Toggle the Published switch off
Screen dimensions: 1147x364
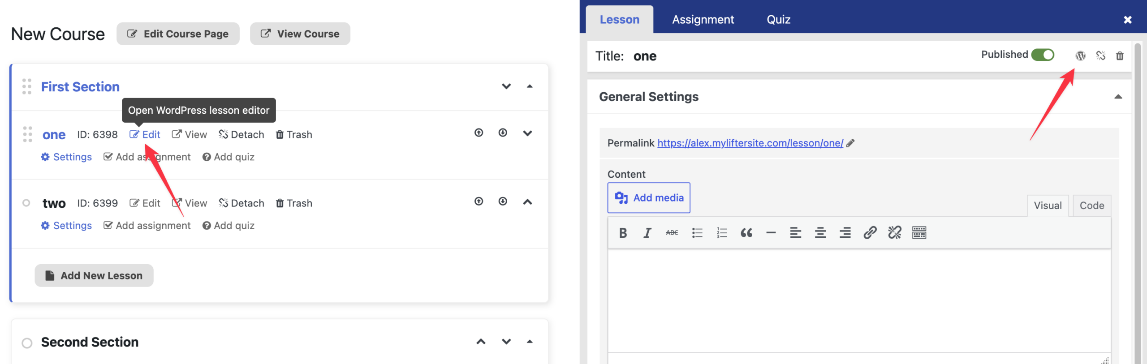(x=1043, y=55)
